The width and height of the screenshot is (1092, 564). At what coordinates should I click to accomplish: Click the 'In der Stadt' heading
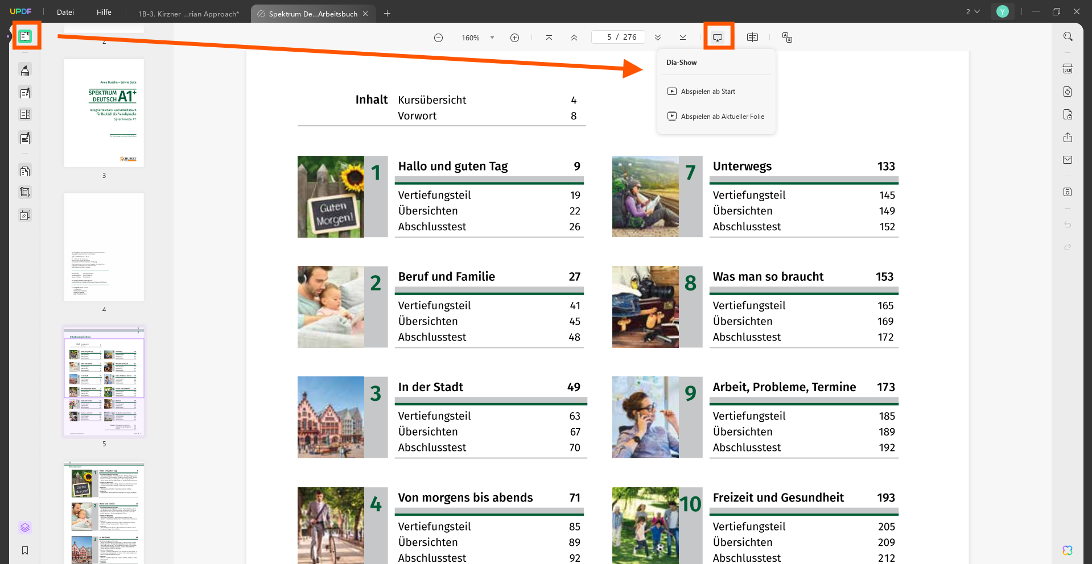[x=431, y=387]
